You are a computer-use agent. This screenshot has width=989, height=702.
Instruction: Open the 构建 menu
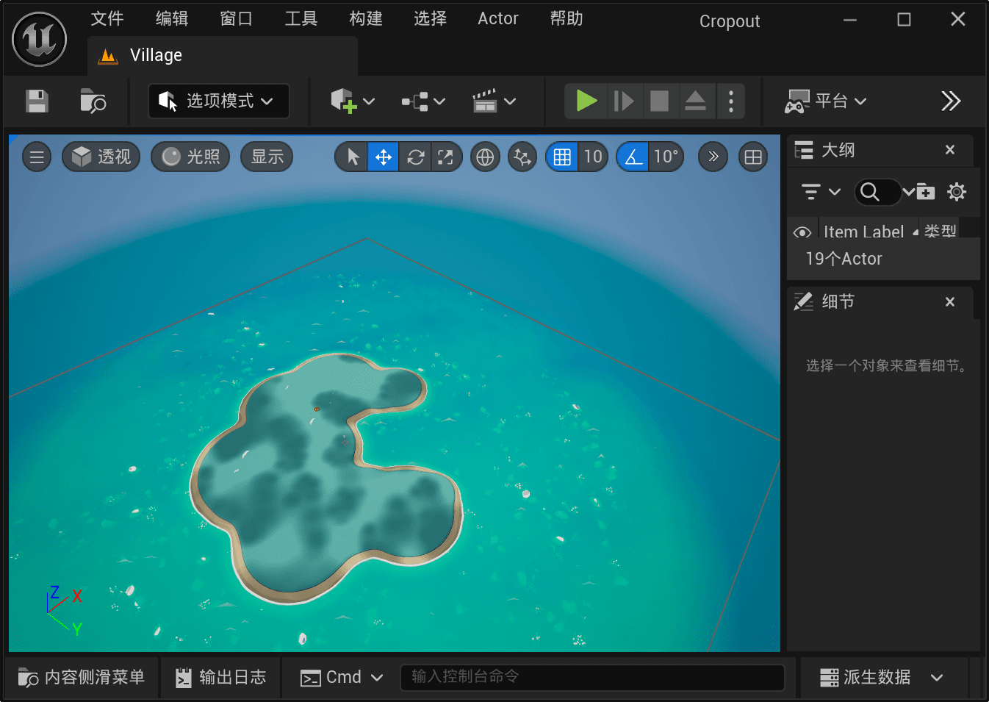366,18
